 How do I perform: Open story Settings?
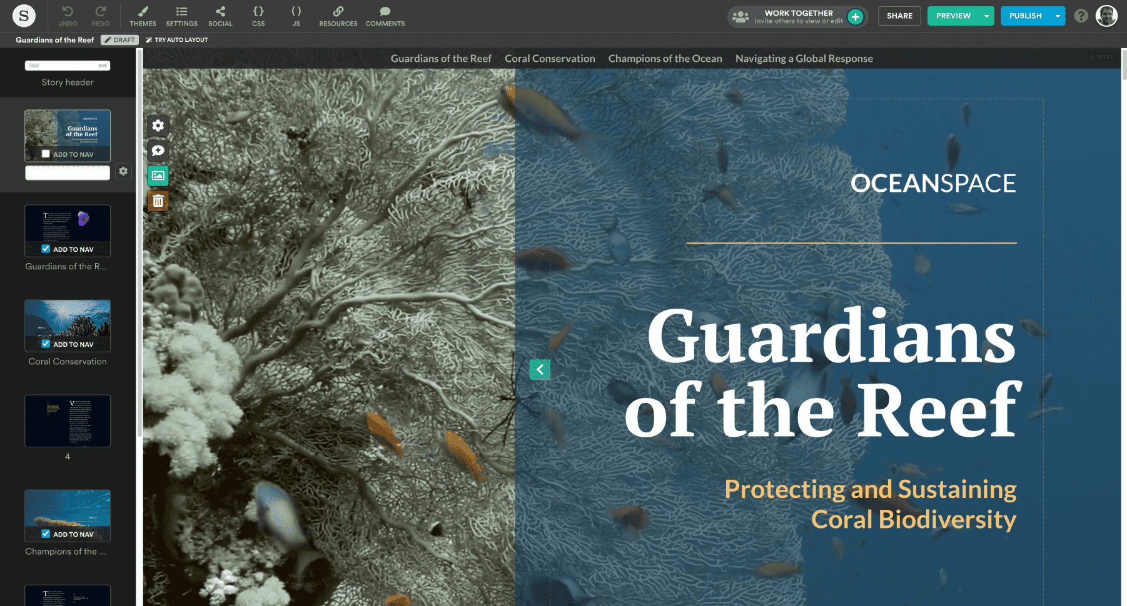(x=181, y=16)
